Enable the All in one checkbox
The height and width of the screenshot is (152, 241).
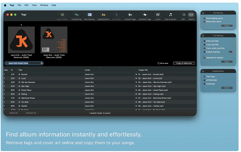(x=159, y=63)
